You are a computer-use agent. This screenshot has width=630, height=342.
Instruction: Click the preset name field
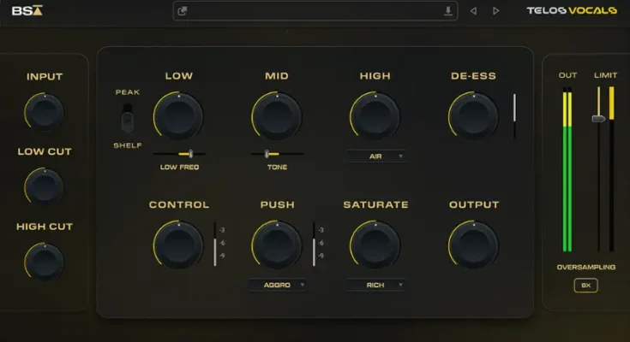[313, 11]
